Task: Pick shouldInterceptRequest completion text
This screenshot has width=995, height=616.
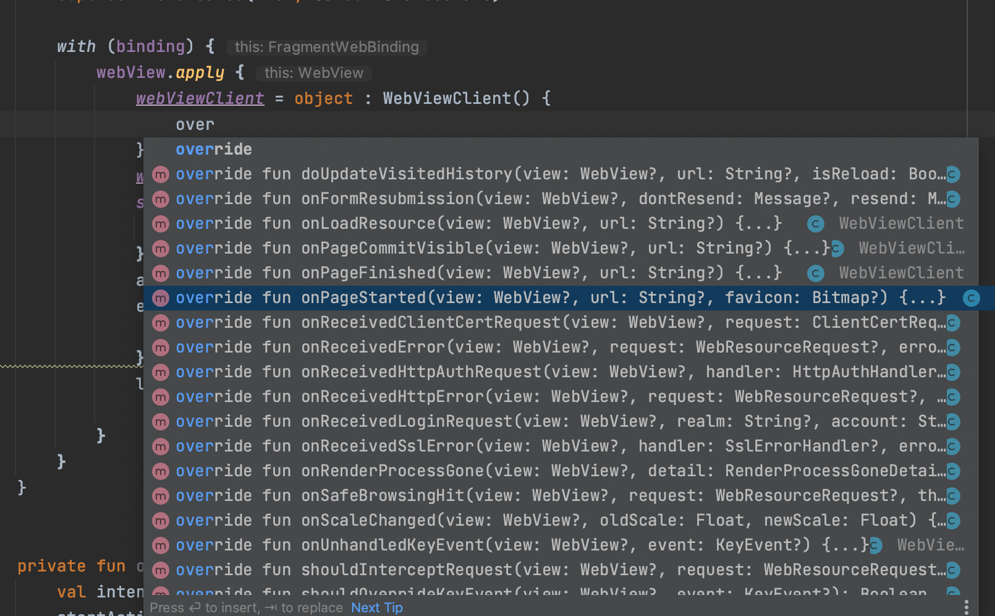Action: [x=561, y=570]
